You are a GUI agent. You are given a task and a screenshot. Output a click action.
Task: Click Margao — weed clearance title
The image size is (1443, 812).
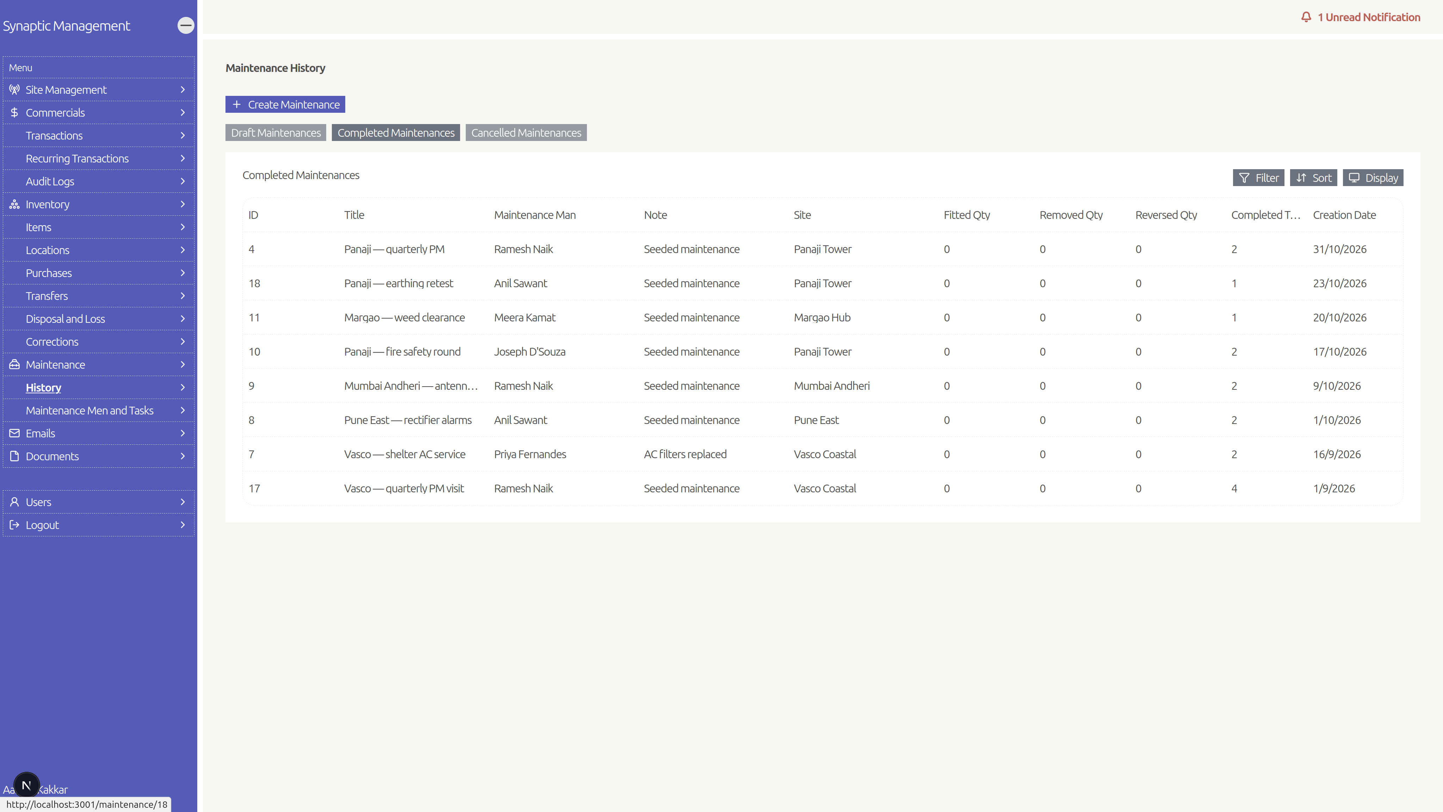pos(404,318)
